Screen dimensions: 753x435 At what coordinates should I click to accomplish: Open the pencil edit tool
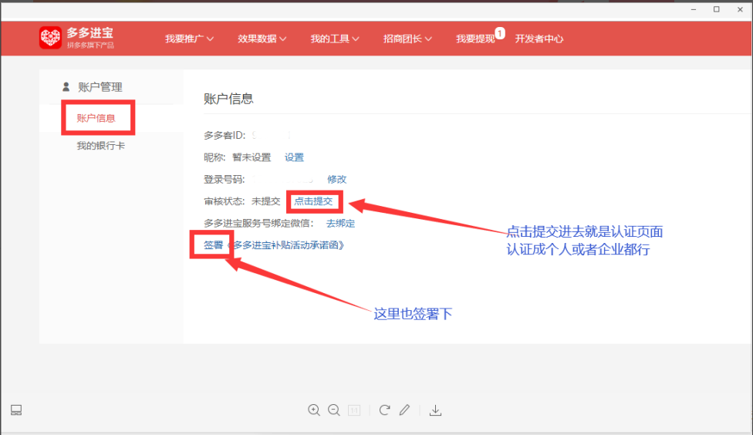pyautogui.click(x=404, y=410)
